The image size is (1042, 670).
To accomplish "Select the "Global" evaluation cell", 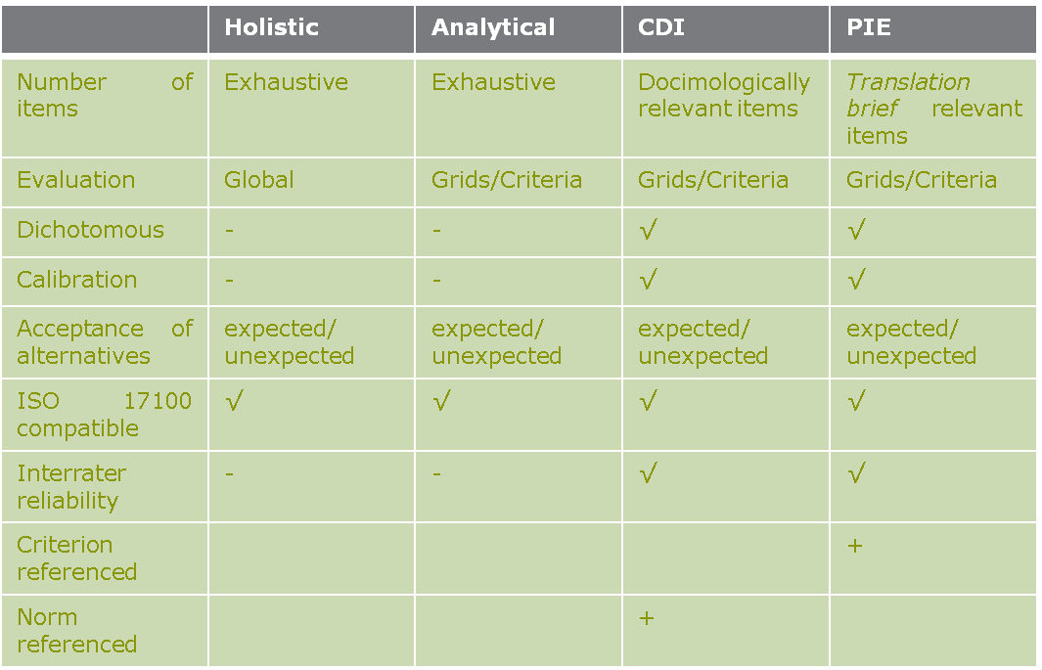I will tap(259, 180).
